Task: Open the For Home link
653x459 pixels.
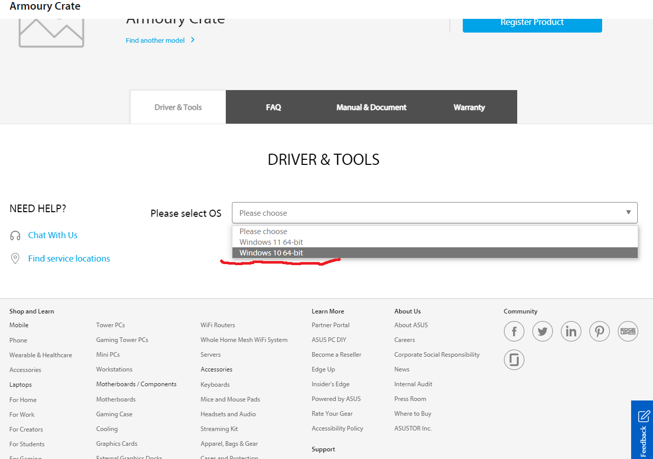Action: pos(23,400)
